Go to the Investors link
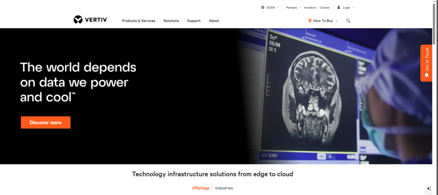 click(x=310, y=7)
